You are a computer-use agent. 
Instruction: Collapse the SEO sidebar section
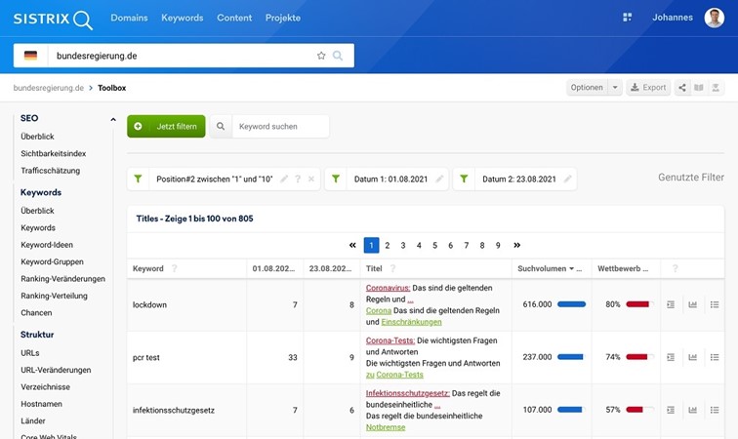click(113, 119)
